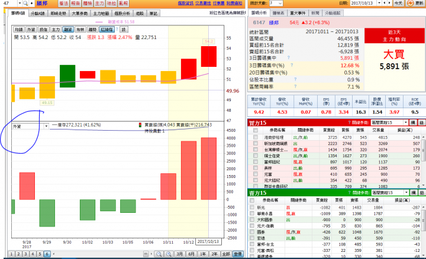The width and height of the screenshot is (426, 259).
Task: Click help icon in 賣方15 header
Action: 350,193
